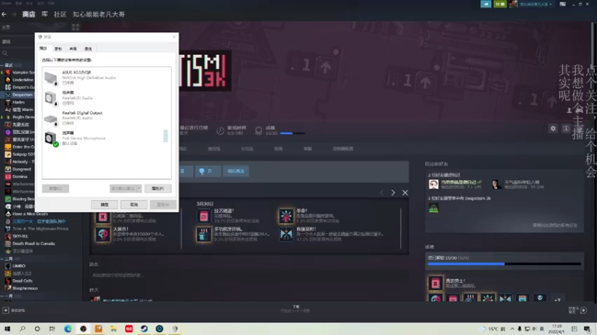This screenshot has height=335, width=597.
Task: Open the 多功能烹饪锅 achievement icon
Action: tap(204, 234)
